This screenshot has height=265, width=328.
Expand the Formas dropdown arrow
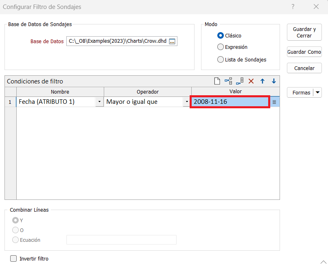pyautogui.click(x=317, y=92)
